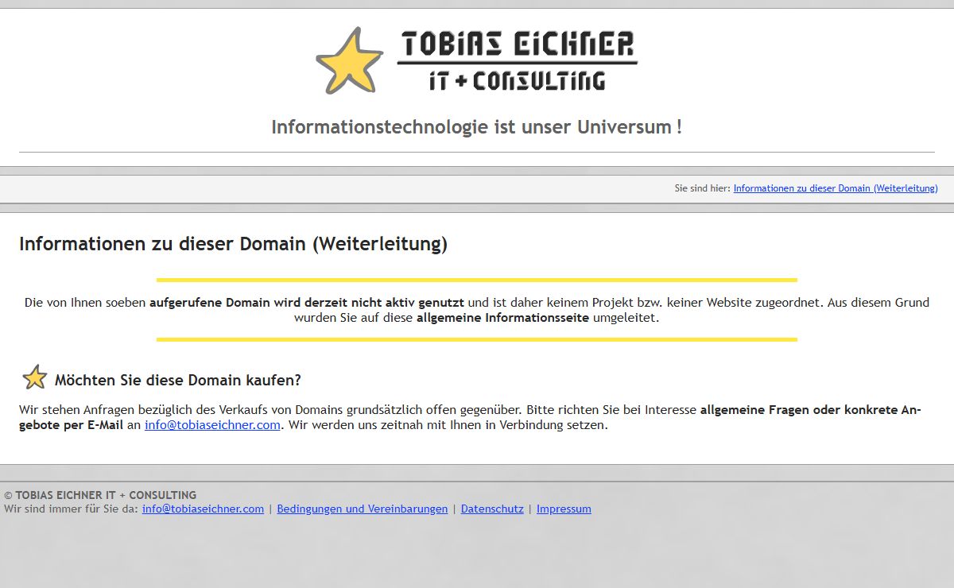
Task: Click slogan 'Informationstechnologie ist unser Universum !'
Action: pos(477,127)
